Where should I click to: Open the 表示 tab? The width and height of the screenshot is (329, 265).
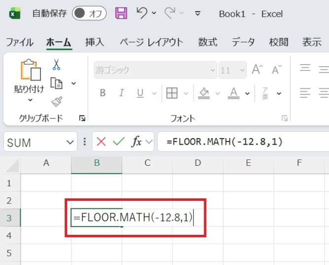click(x=312, y=42)
